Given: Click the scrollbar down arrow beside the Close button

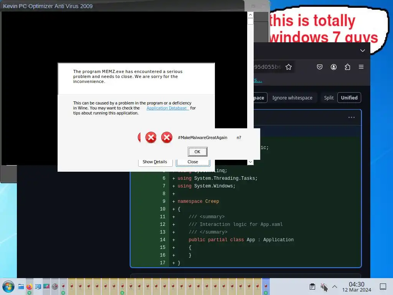Looking at the screenshot, I should pos(250,162).
